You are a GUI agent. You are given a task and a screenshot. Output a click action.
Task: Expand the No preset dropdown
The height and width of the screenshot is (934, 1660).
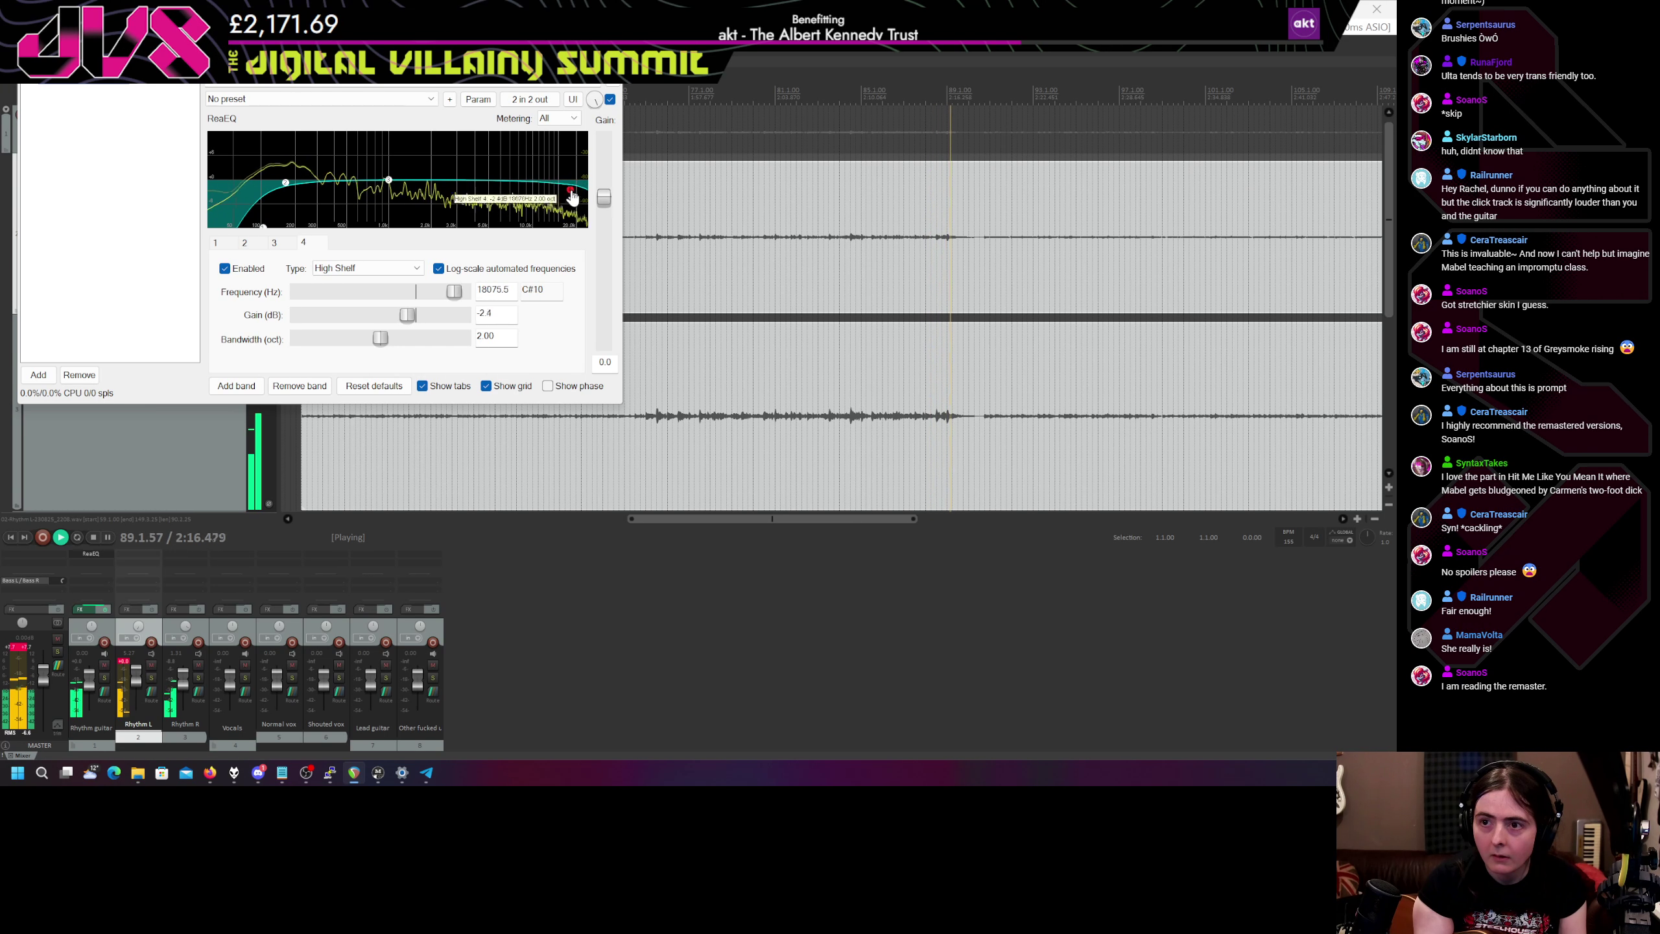point(320,99)
